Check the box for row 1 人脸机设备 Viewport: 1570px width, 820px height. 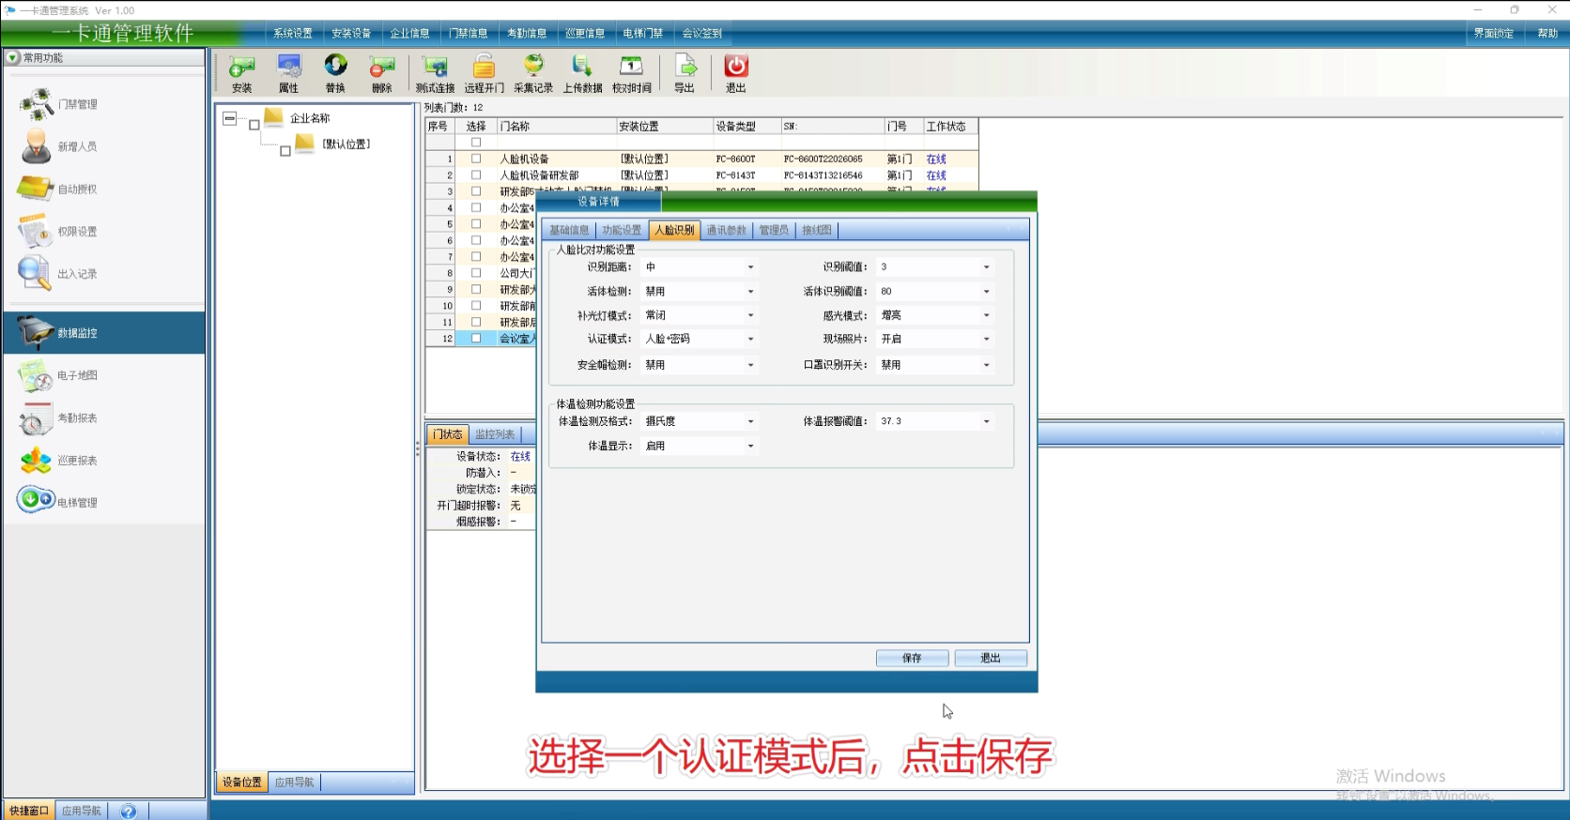476,159
